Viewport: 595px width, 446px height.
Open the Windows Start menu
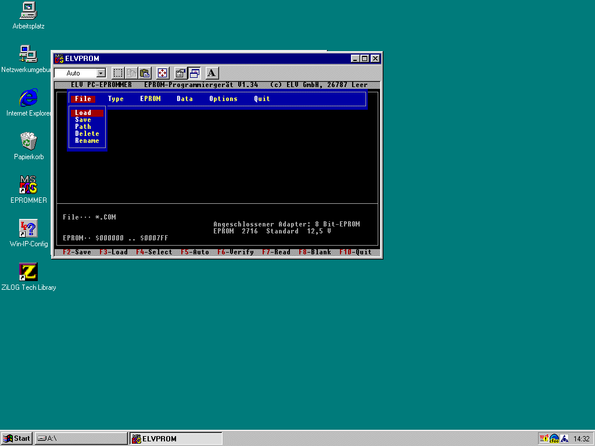[17, 438]
